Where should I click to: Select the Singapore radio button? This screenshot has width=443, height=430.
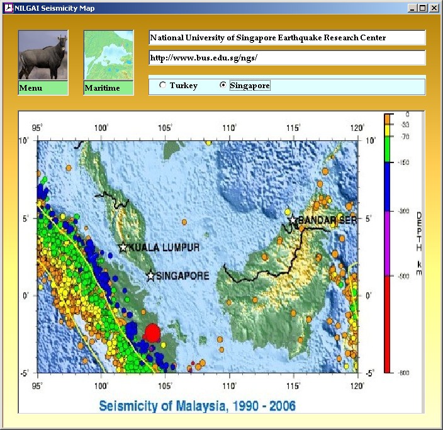click(223, 86)
